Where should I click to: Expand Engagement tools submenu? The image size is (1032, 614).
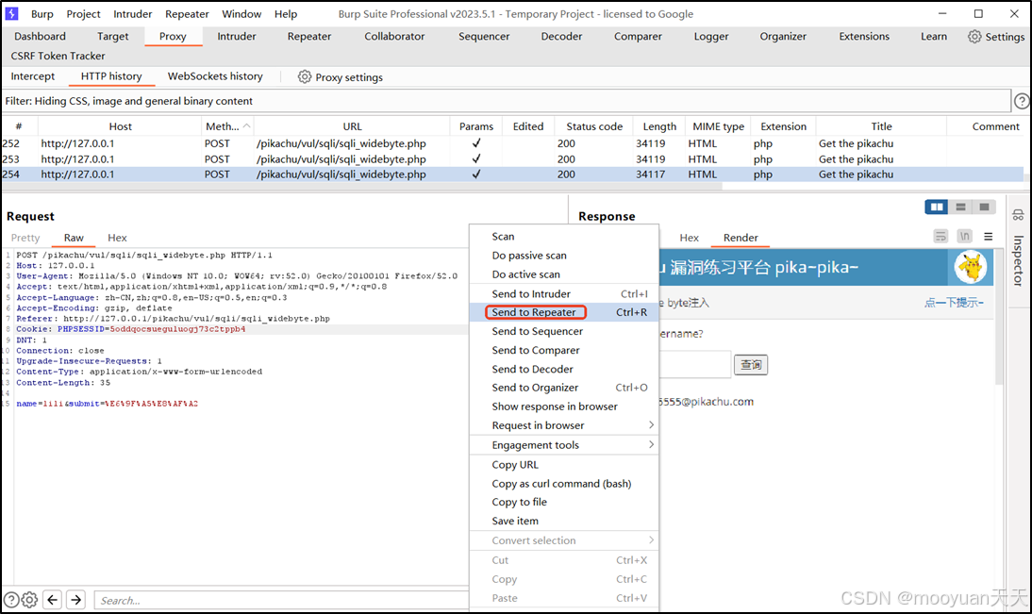pos(651,445)
